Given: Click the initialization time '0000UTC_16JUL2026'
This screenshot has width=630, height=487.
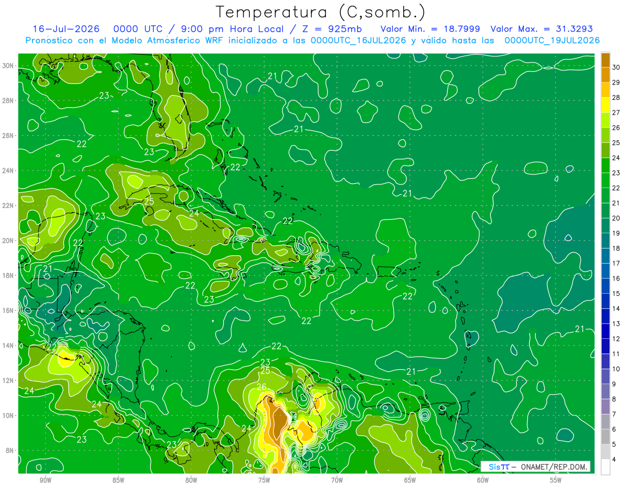Looking at the screenshot, I should point(359,40).
